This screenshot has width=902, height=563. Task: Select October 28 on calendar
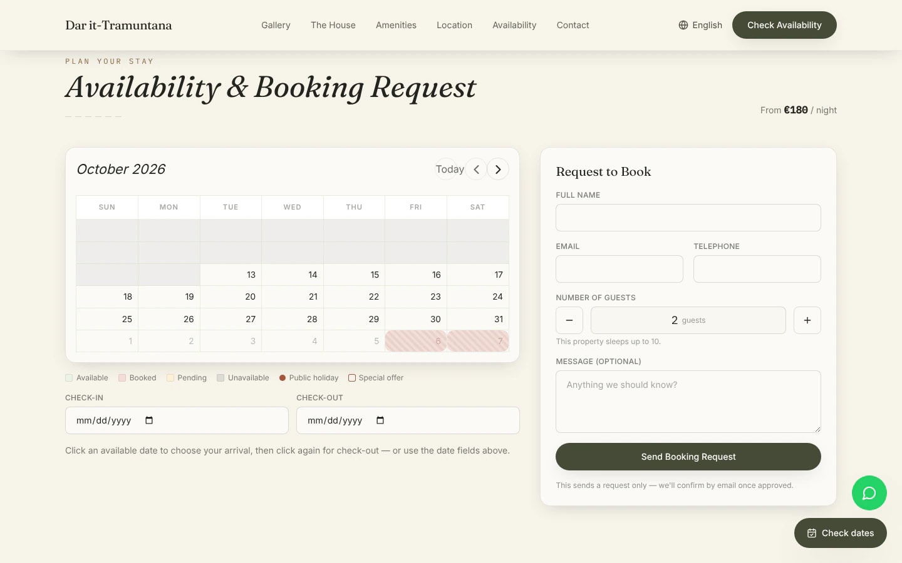pos(293,319)
